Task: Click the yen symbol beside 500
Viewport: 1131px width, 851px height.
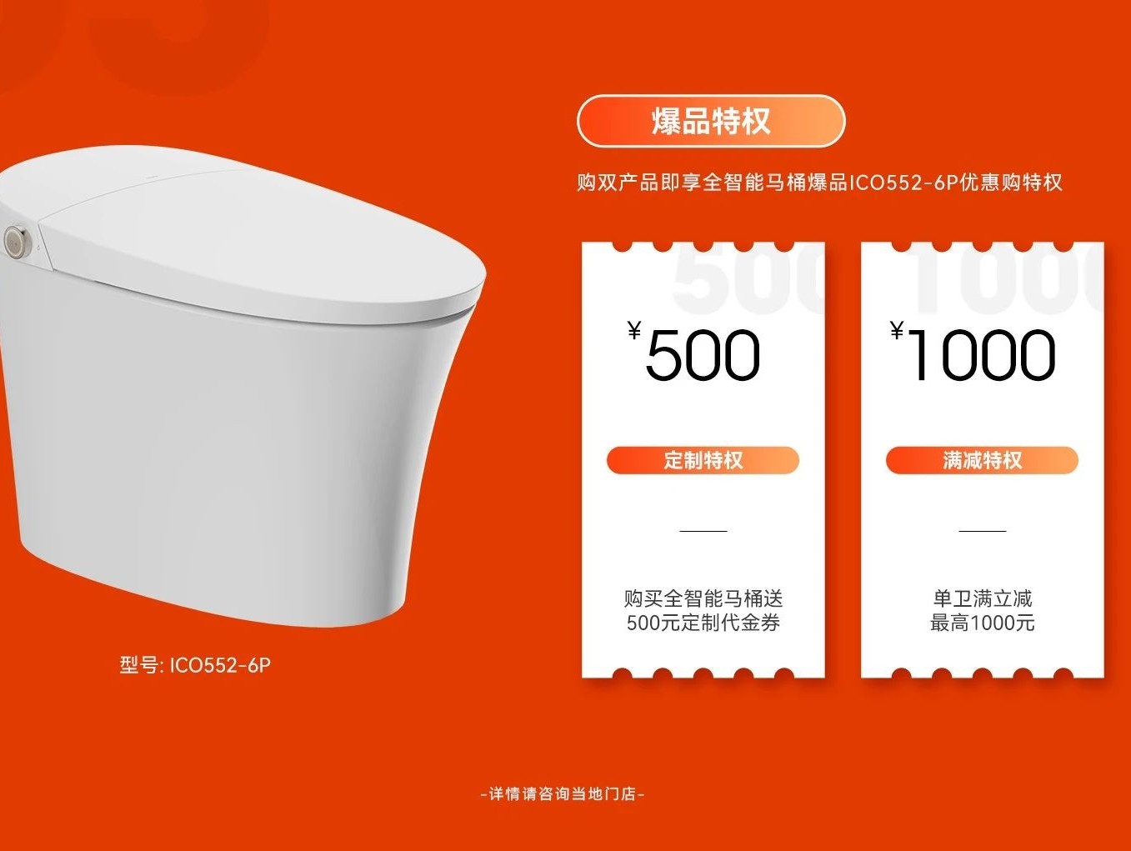Action: (x=634, y=332)
